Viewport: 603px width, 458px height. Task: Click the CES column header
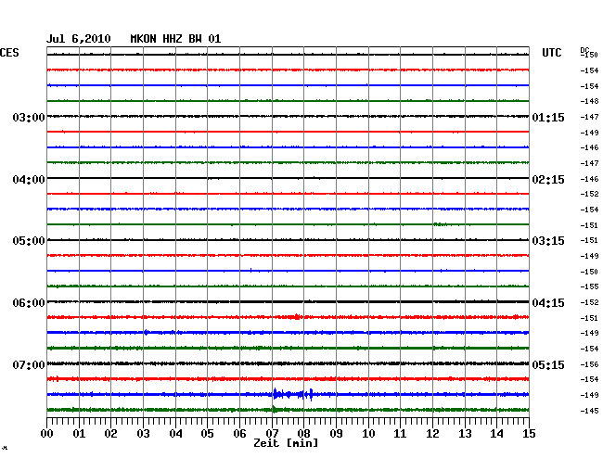click(x=9, y=53)
